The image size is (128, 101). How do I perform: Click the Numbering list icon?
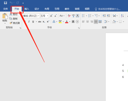(x=90, y=16)
